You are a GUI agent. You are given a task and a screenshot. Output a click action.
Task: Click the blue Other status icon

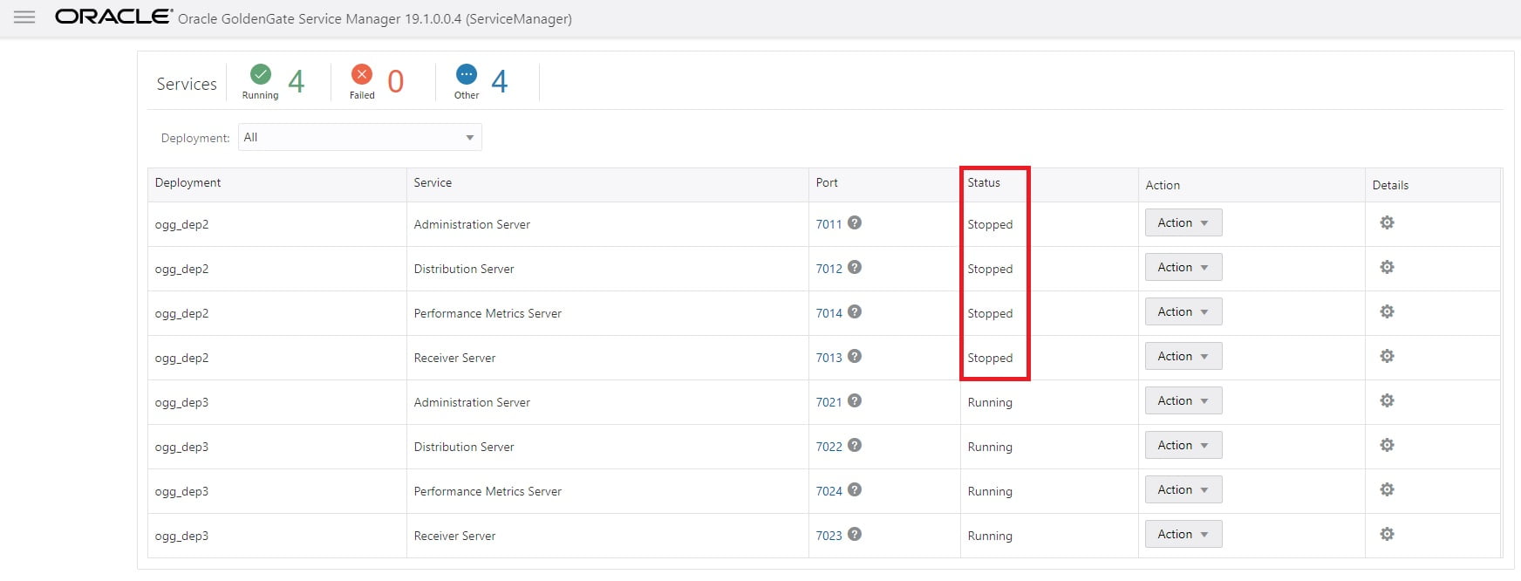point(467,75)
